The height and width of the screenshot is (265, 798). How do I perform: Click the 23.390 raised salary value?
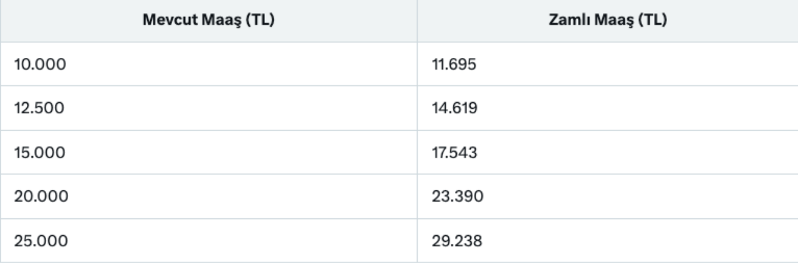[x=457, y=197]
